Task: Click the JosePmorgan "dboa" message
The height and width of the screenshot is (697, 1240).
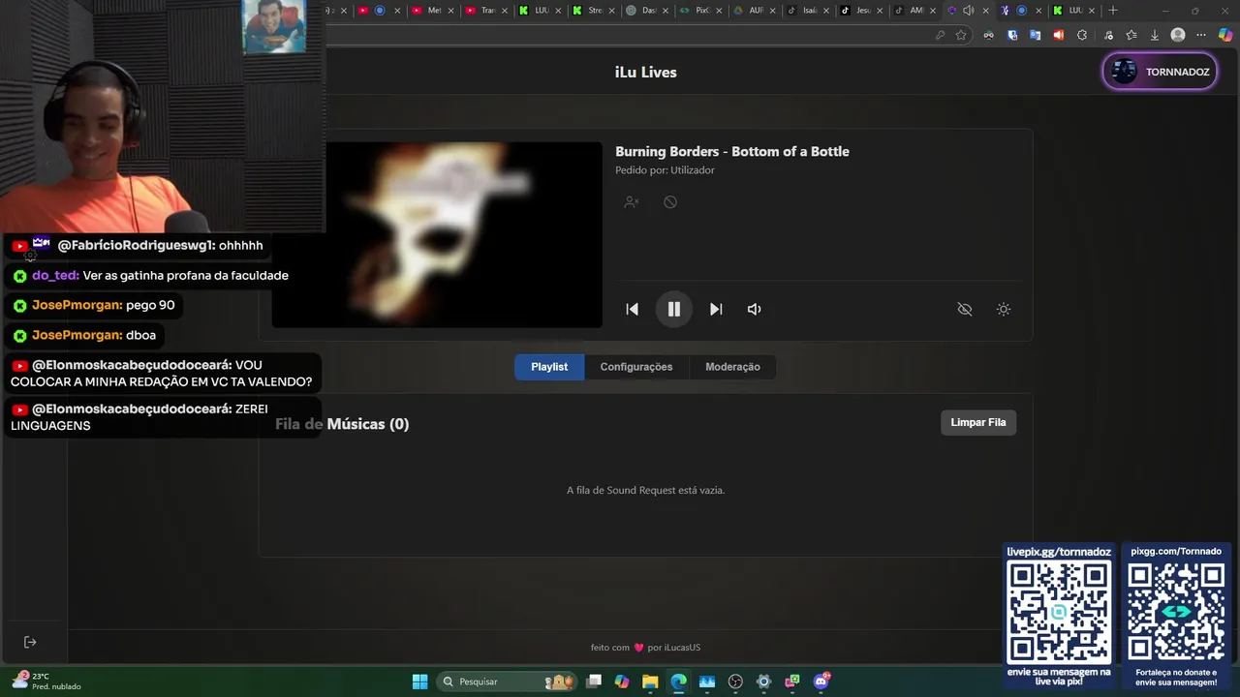Action: pyautogui.click(x=84, y=336)
